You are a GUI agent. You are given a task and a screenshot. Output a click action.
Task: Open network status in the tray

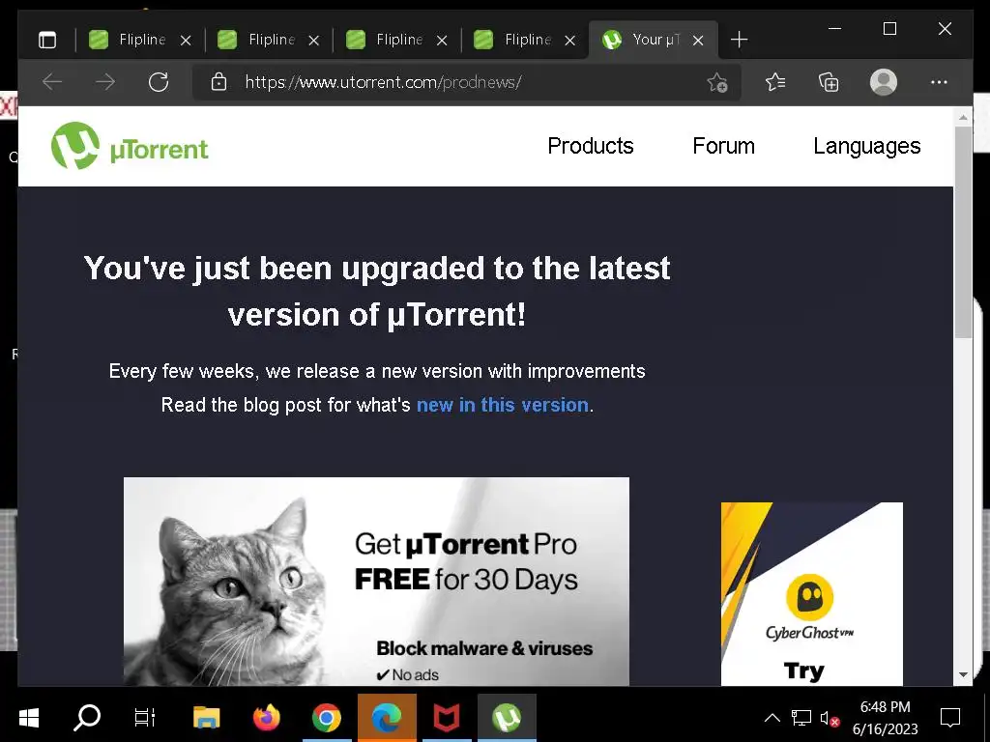tap(801, 718)
